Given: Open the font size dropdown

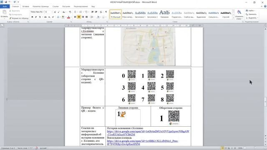Looking at the screenshot, I should click(x=52, y=12).
